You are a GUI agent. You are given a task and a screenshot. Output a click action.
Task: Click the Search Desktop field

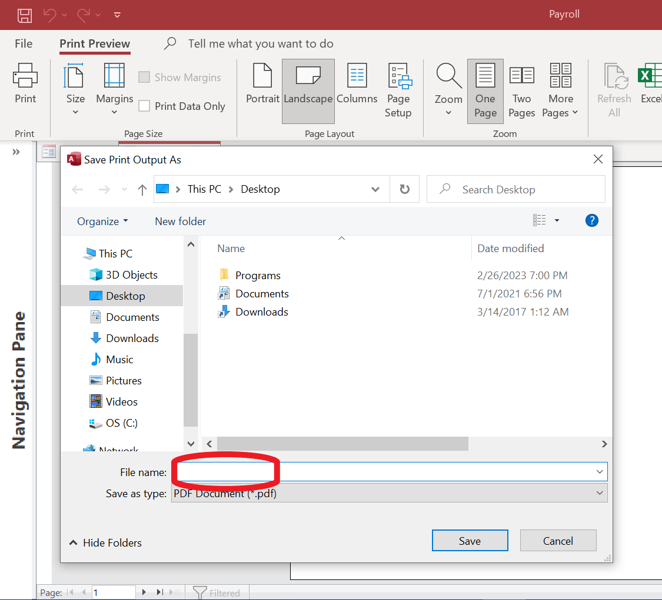pos(516,189)
